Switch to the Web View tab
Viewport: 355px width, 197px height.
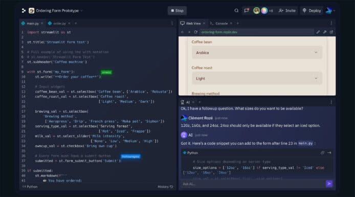pos(193,24)
